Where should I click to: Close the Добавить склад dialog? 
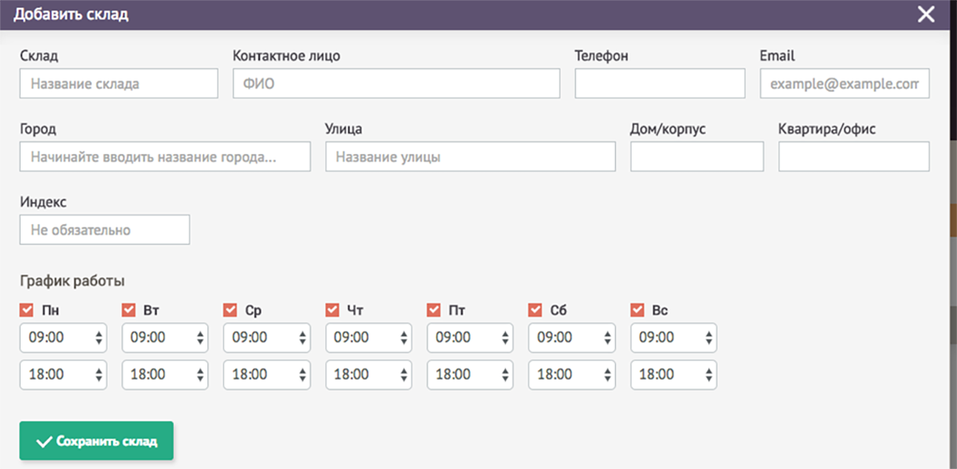925,14
